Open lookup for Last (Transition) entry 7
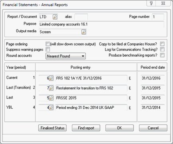The image size is (173, 144). (x=51, y=88)
